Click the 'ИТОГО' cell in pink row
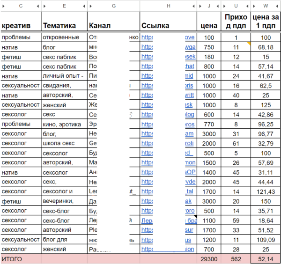This screenshot has height=264, width=281. click(21, 259)
